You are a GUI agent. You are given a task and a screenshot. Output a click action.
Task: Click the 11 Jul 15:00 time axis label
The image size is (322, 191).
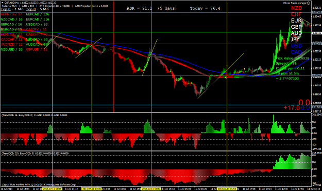click(x=121, y=189)
